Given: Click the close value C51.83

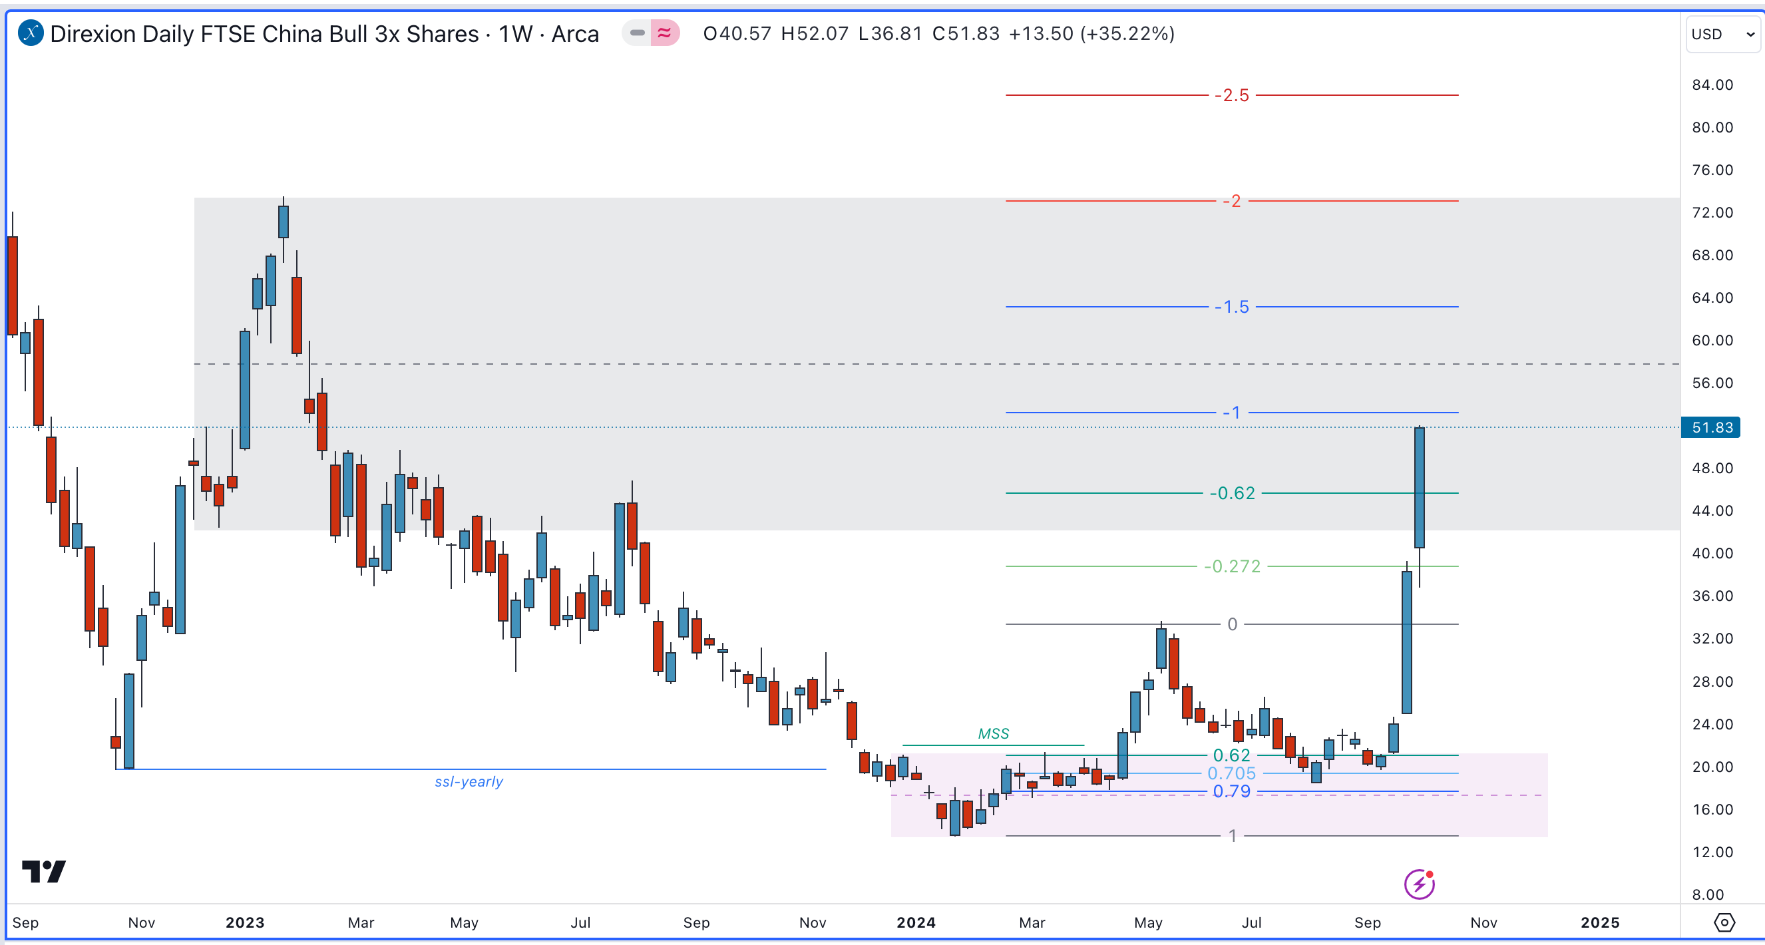Looking at the screenshot, I should tap(966, 33).
